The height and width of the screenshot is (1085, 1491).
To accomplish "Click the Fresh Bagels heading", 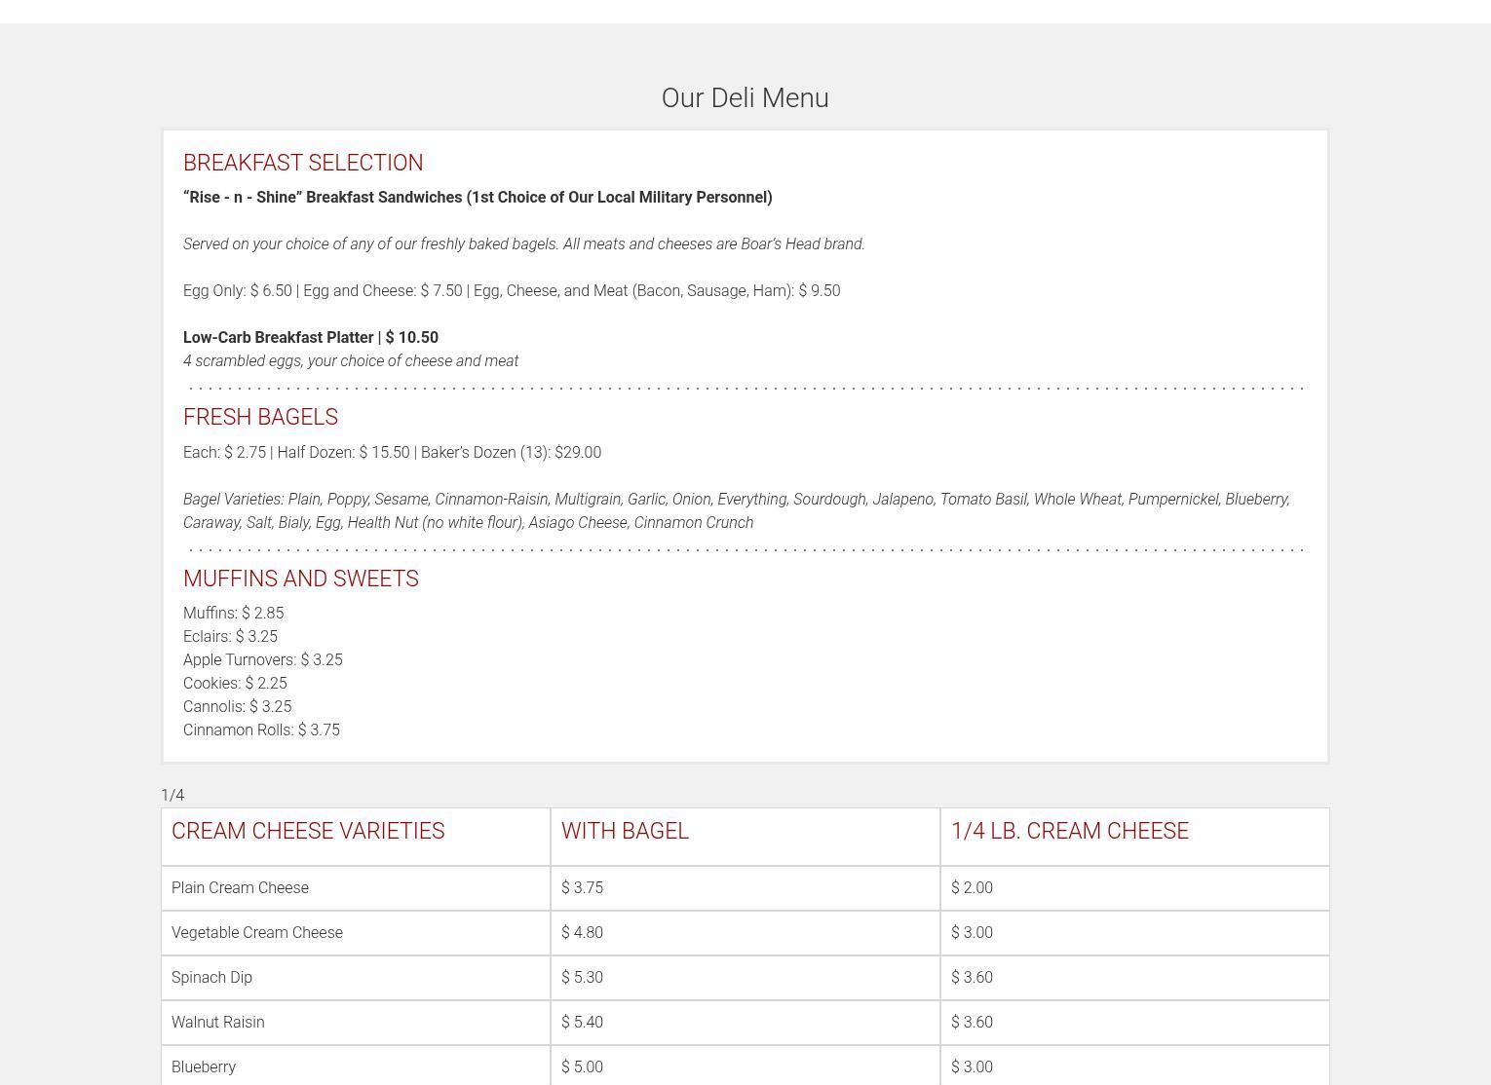I will [x=260, y=417].
